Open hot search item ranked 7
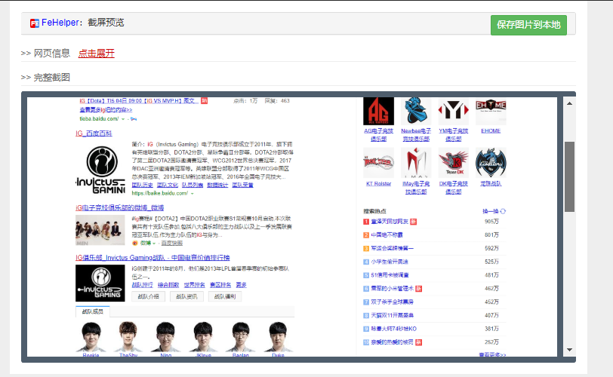The width and height of the screenshot is (613, 377). (392, 302)
